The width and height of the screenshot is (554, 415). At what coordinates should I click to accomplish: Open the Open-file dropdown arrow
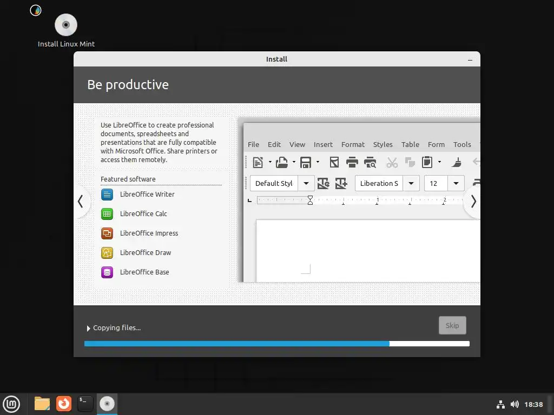point(294,162)
